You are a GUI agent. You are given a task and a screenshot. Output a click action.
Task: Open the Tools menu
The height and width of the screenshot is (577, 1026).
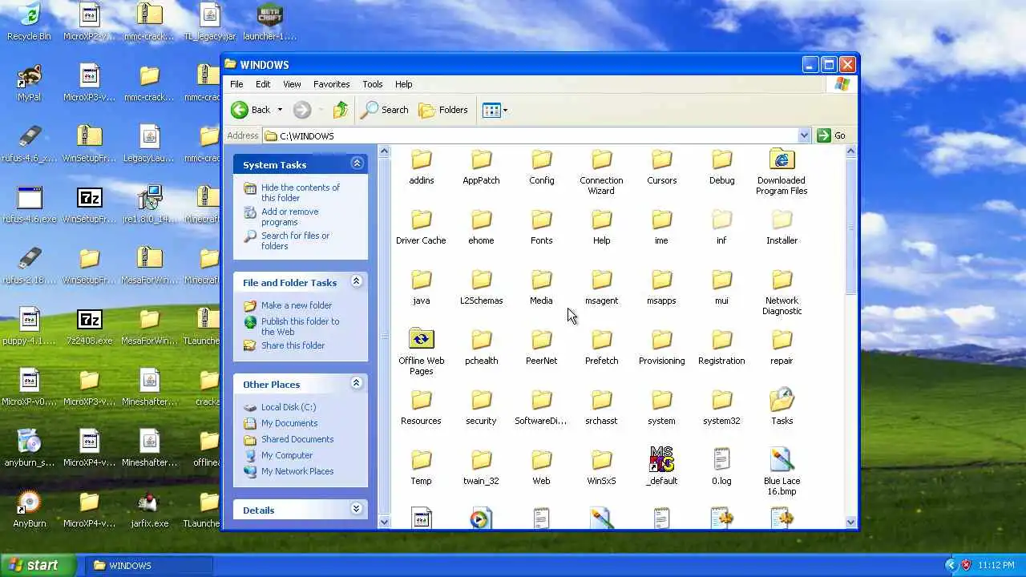pos(373,84)
